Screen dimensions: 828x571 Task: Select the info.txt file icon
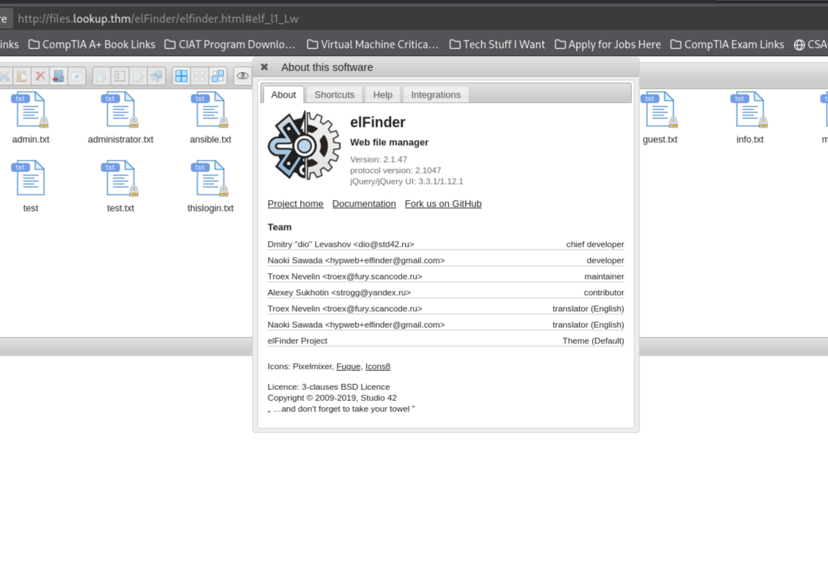[749, 110]
